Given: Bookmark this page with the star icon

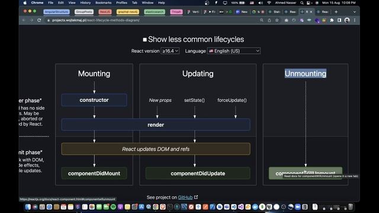Looking at the screenshot, I should tap(277, 20).
